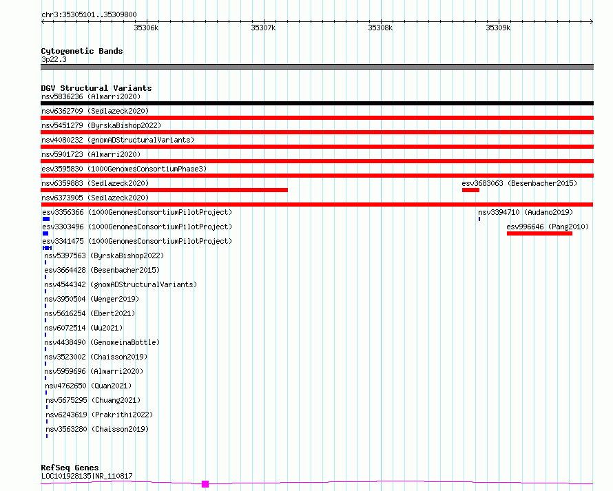Image resolution: width=613 pixels, height=491 pixels.
Task: Open nsv3523002 (Chaisson2019) label
Action: 96,357
